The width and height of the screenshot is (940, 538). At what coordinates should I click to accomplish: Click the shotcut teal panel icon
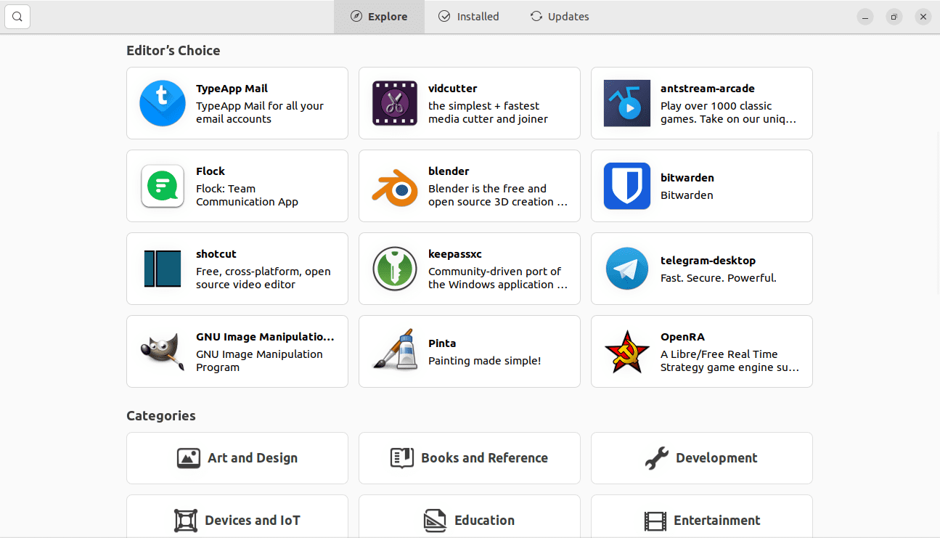coord(163,269)
